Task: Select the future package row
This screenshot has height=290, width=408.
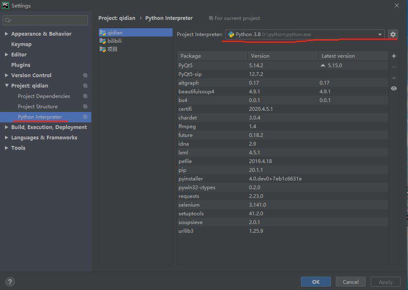Action: [x=283, y=135]
